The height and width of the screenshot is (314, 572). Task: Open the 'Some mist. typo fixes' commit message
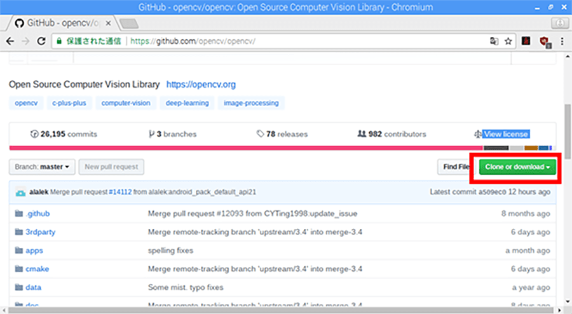[186, 287]
